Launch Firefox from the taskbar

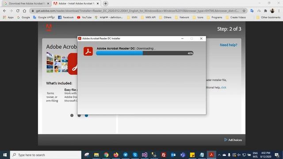(x=116, y=155)
